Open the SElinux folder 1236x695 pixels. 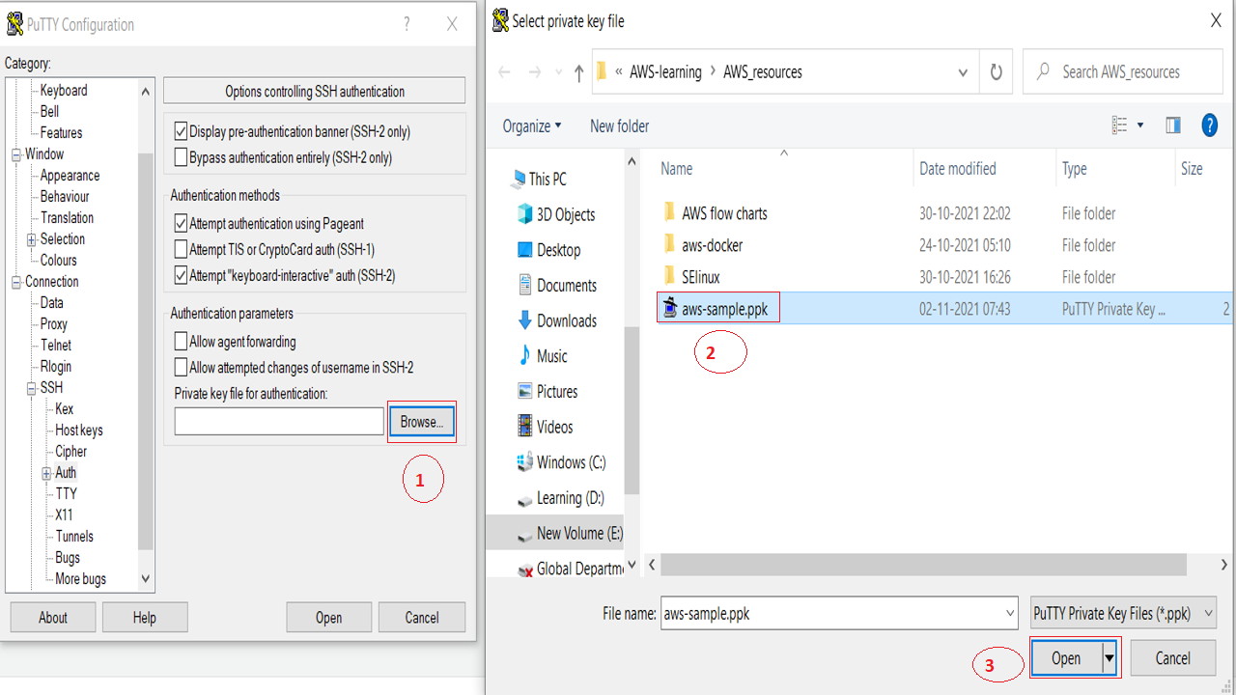tap(701, 277)
